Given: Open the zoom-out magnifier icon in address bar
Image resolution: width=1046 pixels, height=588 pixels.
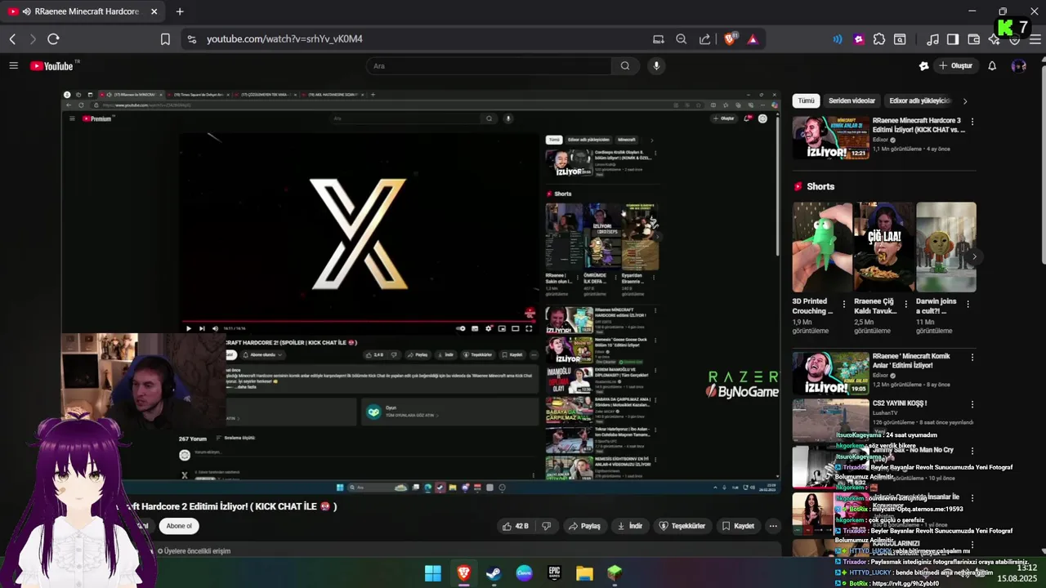Looking at the screenshot, I should pos(681,39).
